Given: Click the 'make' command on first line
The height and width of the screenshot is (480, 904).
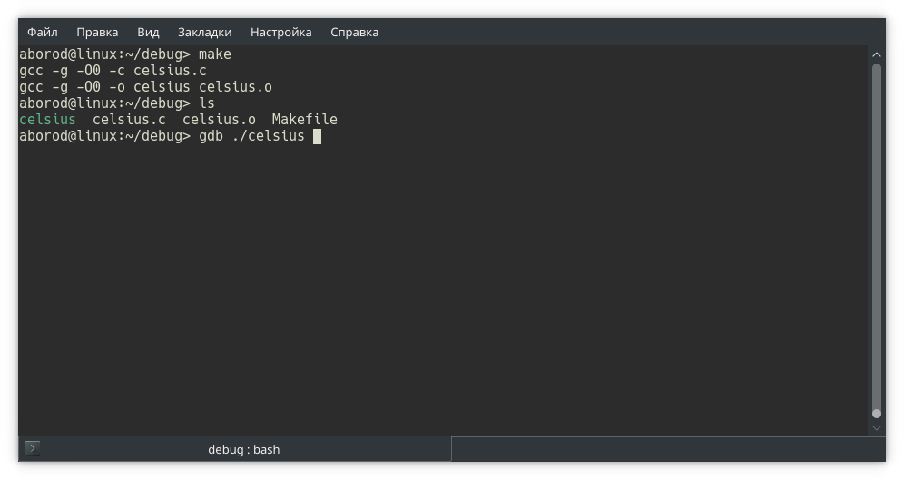Looking at the screenshot, I should 215,54.
